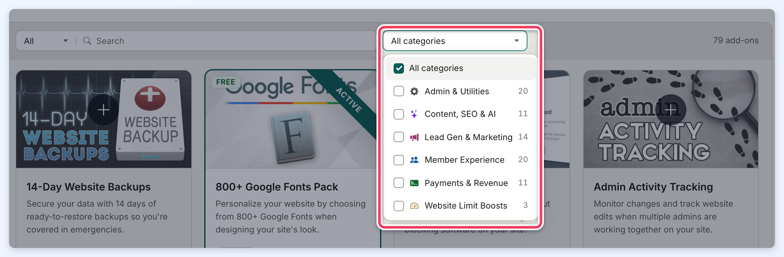The height and width of the screenshot is (257, 784).
Task: Click the 79 add-ons count text
Action: (736, 40)
